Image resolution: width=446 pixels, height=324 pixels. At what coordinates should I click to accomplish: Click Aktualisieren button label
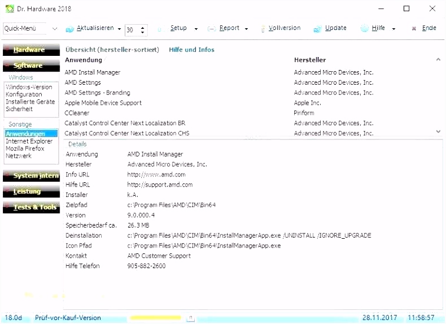[x=95, y=28]
